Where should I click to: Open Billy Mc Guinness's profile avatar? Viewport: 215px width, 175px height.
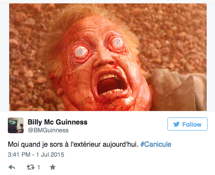coord(16,125)
